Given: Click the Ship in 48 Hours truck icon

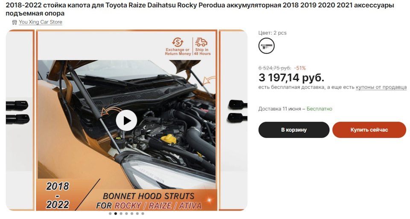Looking at the screenshot, I should (201, 42).
